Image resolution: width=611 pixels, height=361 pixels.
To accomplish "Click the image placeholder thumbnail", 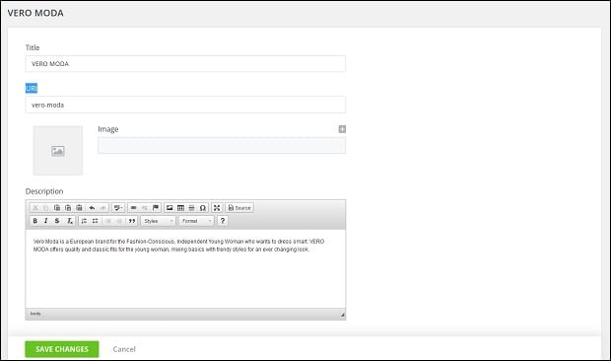I will coord(58,151).
